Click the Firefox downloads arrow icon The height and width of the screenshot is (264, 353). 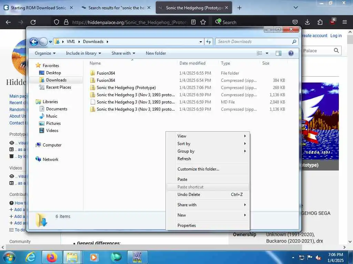(307, 22)
